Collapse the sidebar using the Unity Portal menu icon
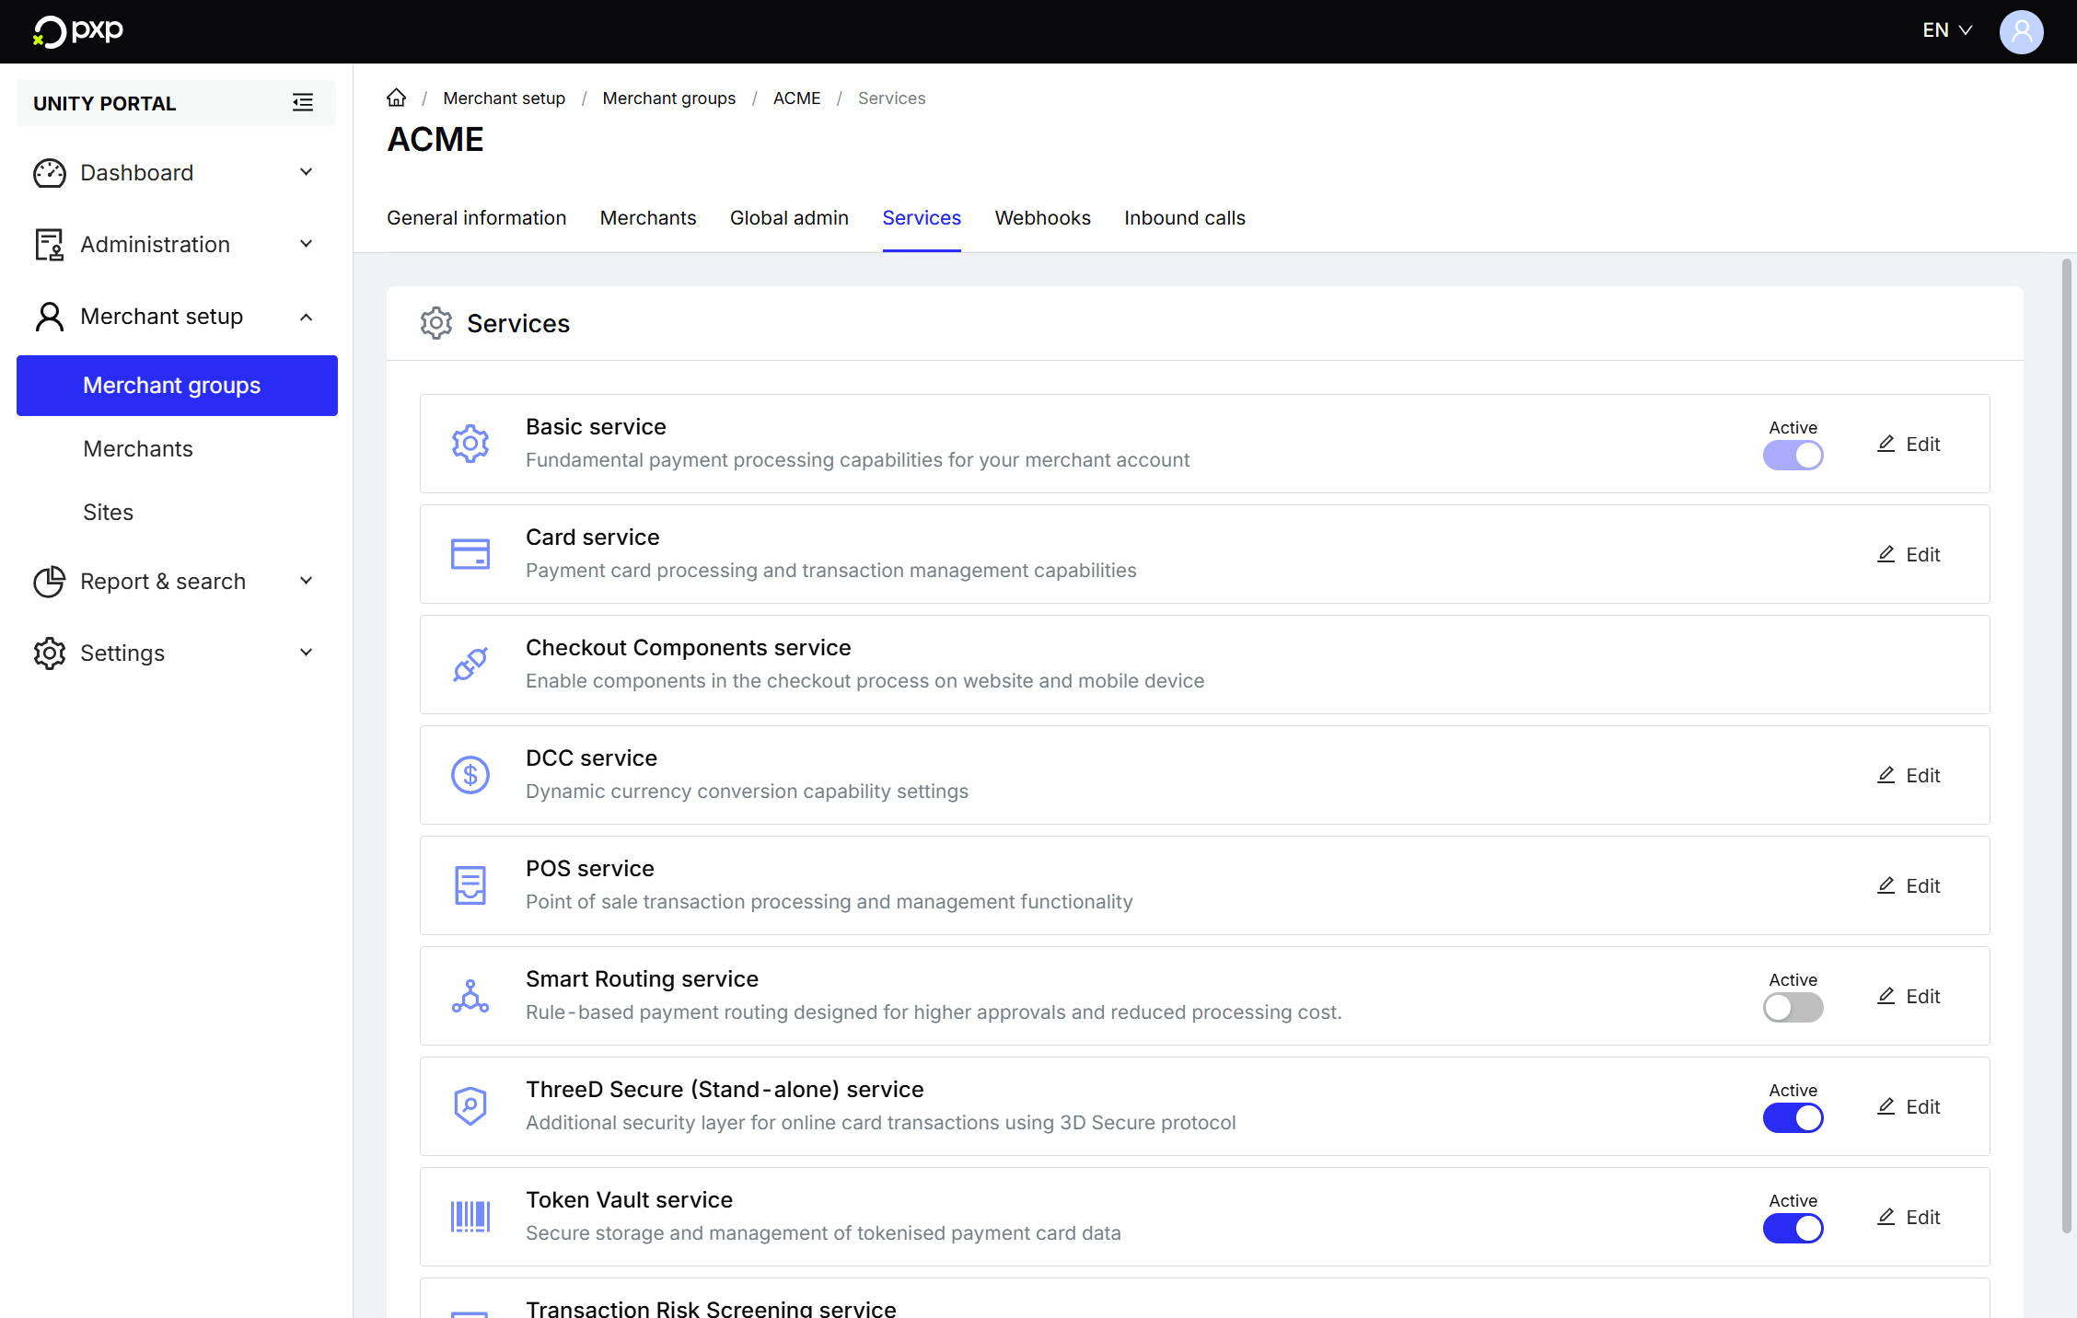 [303, 103]
